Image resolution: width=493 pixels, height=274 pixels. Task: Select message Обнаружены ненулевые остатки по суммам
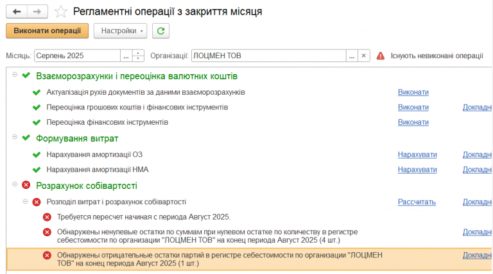(x=207, y=236)
